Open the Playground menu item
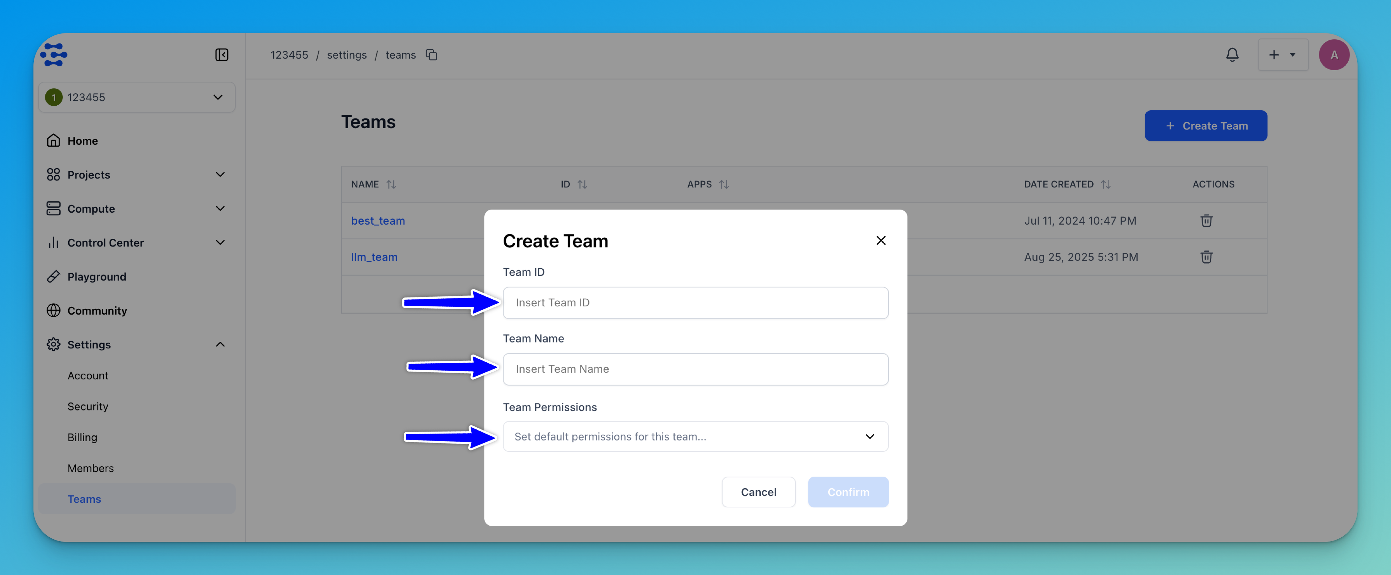The width and height of the screenshot is (1391, 575). pos(96,277)
